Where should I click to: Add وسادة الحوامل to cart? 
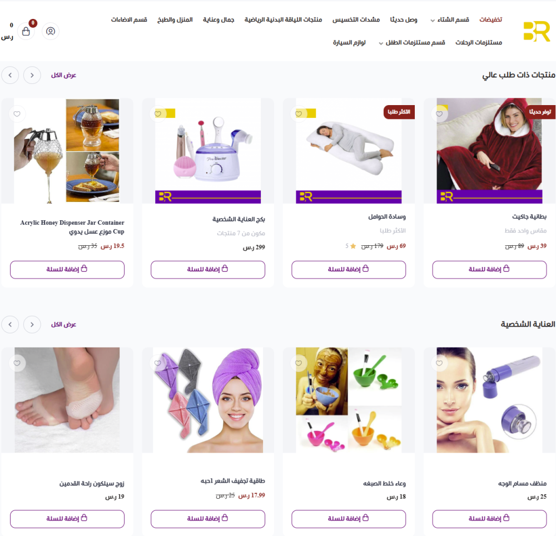pos(349,270)
